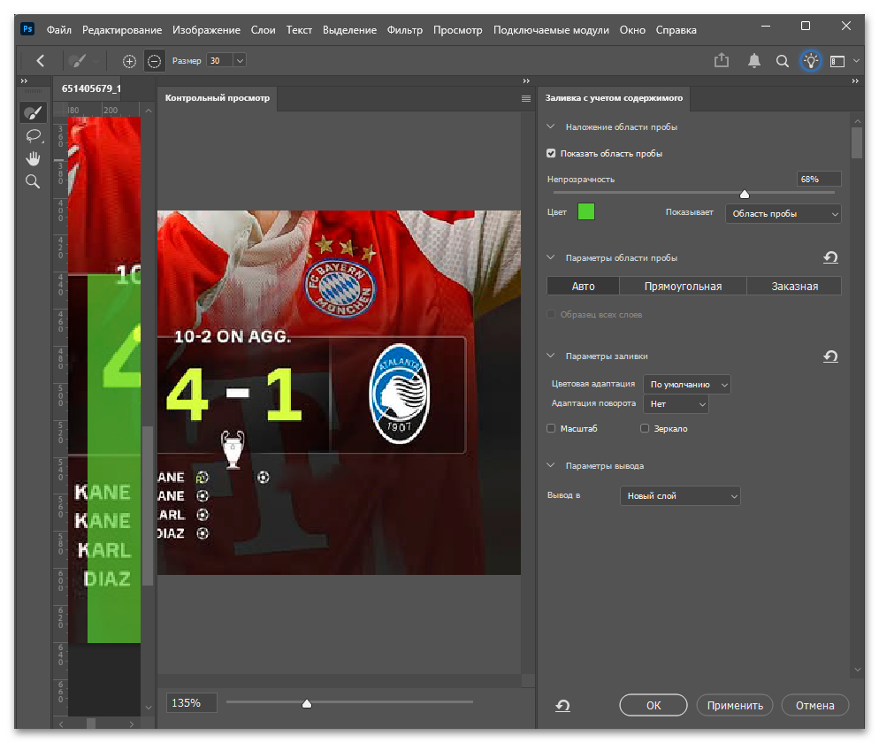Reset all settings icon beside OK
879x743 pixels.
point(562,706)
